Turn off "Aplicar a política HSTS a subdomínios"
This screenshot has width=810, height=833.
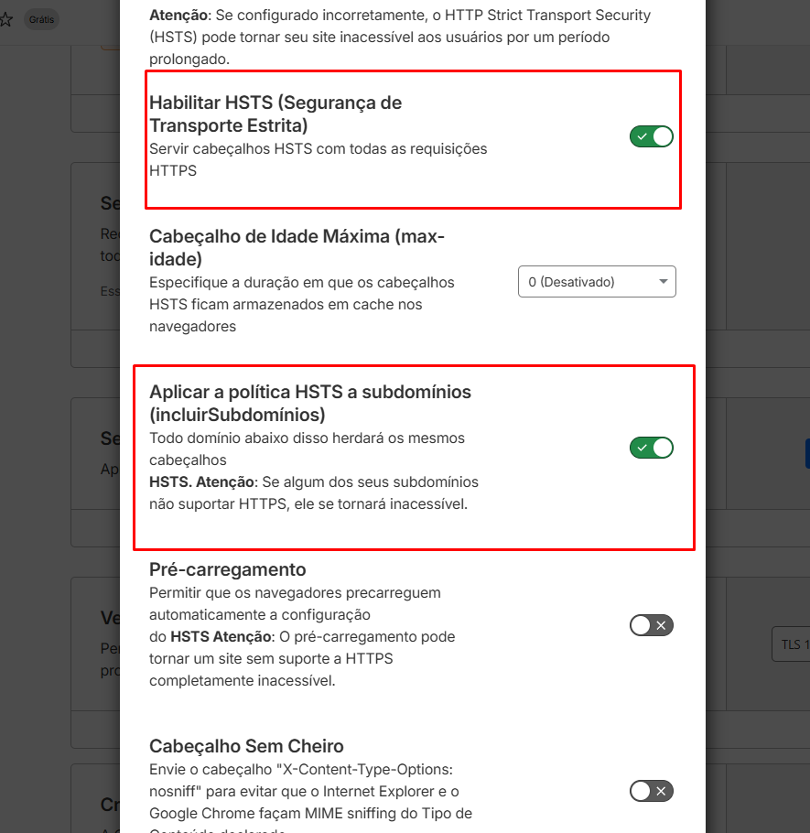tap(652, 448)
